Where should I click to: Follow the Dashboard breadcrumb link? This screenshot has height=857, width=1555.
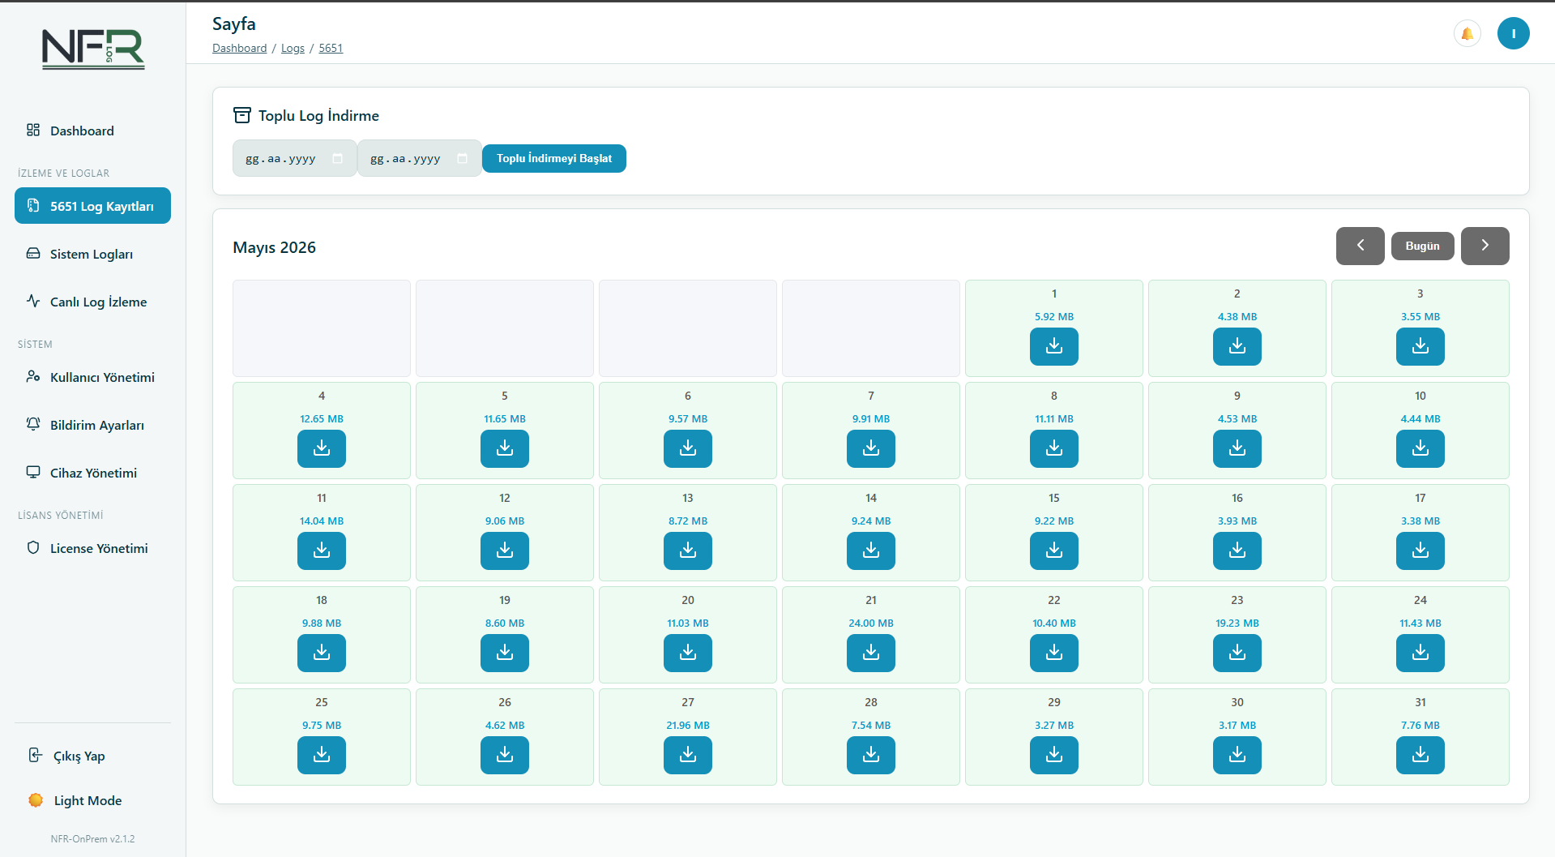pos(239,48)
